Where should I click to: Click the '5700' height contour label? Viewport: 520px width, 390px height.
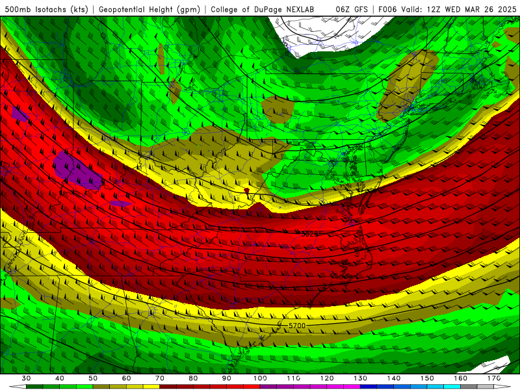(297, 326)
